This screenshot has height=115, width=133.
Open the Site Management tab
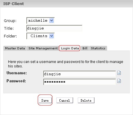click(x=43, y=48)
